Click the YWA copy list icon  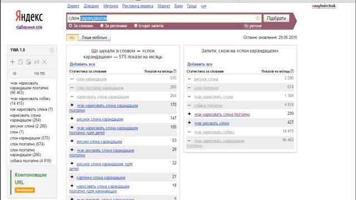coord(21,62)
